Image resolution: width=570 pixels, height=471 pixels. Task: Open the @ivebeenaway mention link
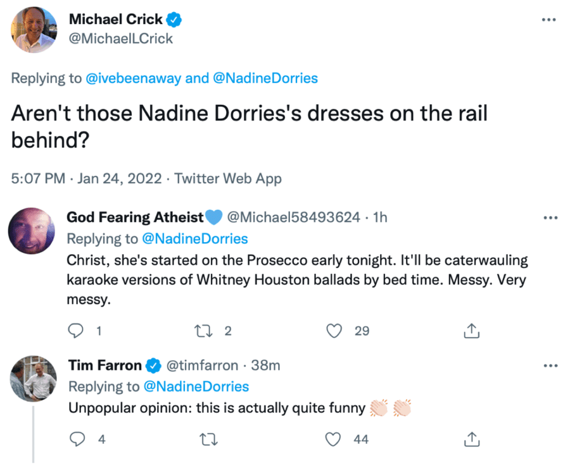(x=134, y=78)
